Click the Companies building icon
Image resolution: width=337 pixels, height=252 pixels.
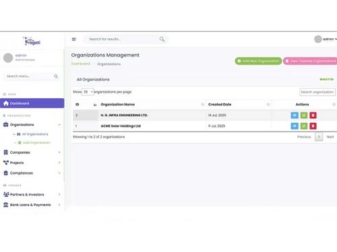(x=6, y=153)
